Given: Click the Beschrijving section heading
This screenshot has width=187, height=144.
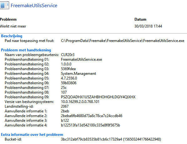Looking at the screenshot, I should 12,36.
